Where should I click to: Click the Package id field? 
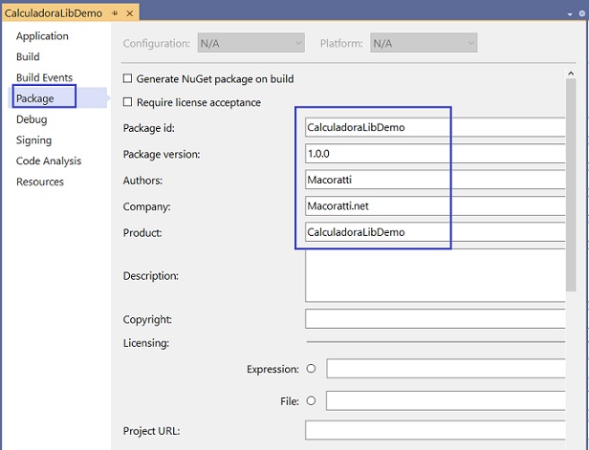tap(435, 127)
